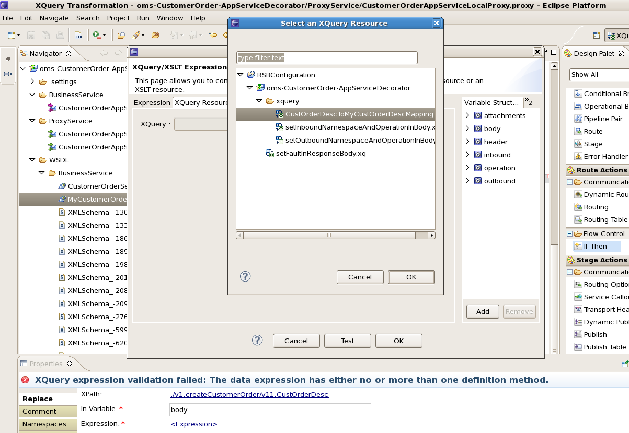Click the Open Perspective icon
The image size is (629, 433).
tap(596, 36)
